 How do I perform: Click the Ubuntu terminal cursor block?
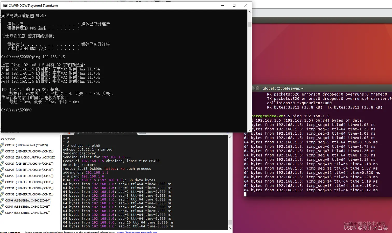[x=245, y=194]
